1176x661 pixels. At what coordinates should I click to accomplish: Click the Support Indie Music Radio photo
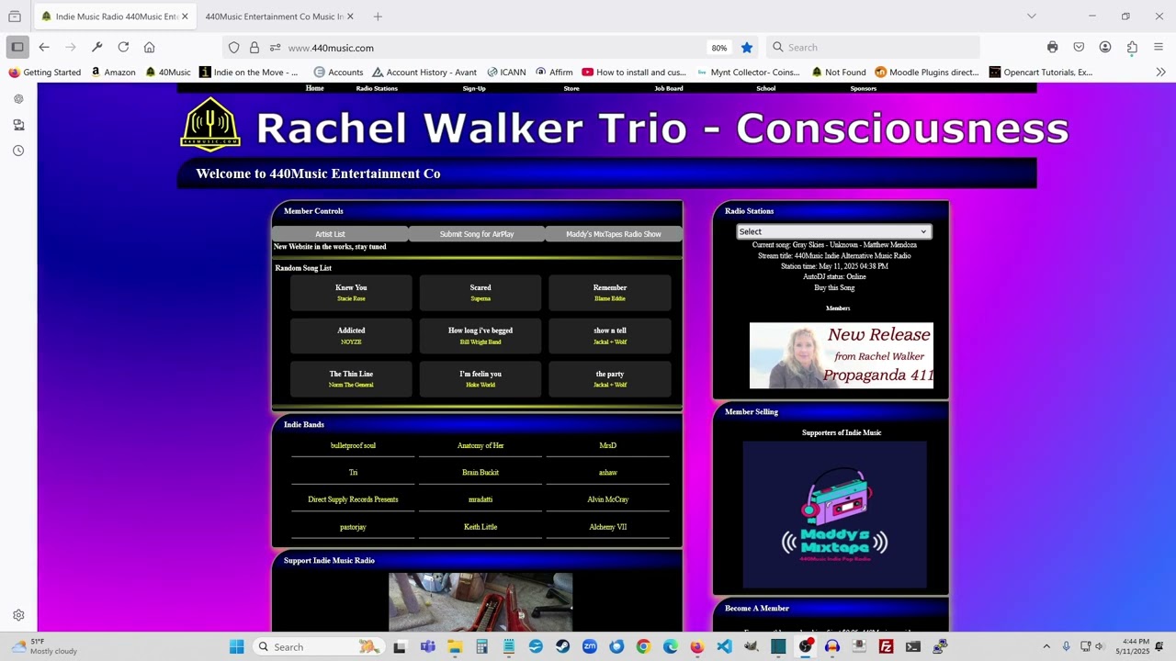tap(481, 602)
